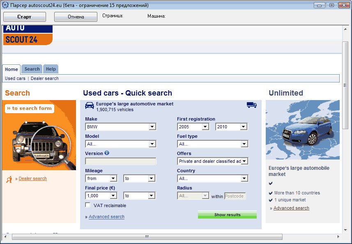Viewport: 352px width, 244px height.
Task: Click the Postcode input field
Action: point(235,196)
